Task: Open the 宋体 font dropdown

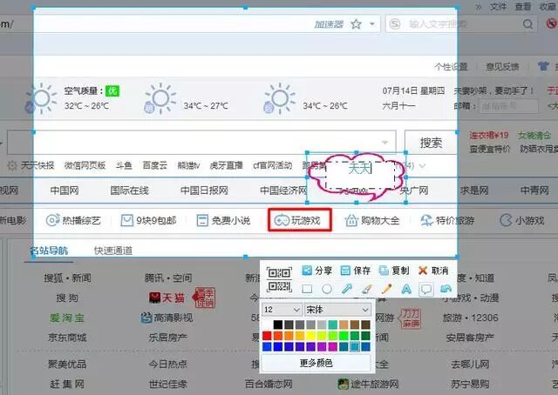Action: 337,310
